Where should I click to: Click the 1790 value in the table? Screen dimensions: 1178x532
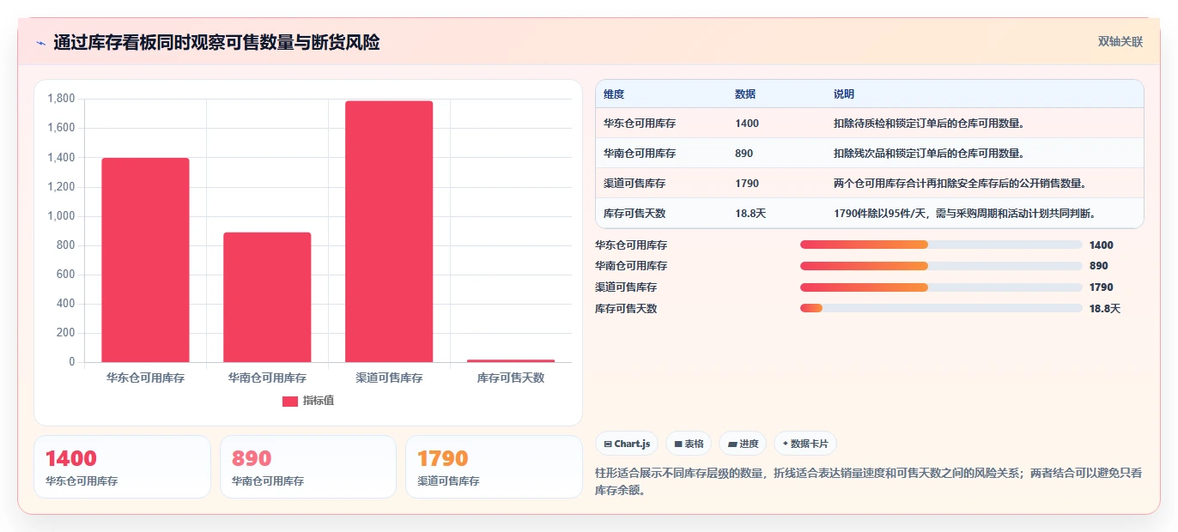(x=747, y=184)
